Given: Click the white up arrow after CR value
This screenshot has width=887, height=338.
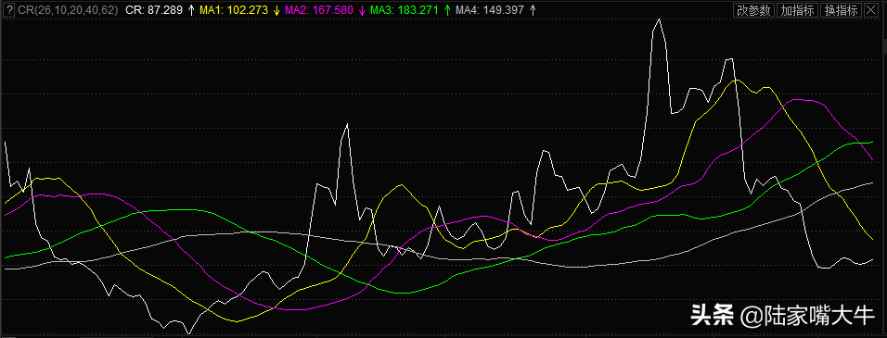Looking at the screenshot, I should (x=190, y=10).
